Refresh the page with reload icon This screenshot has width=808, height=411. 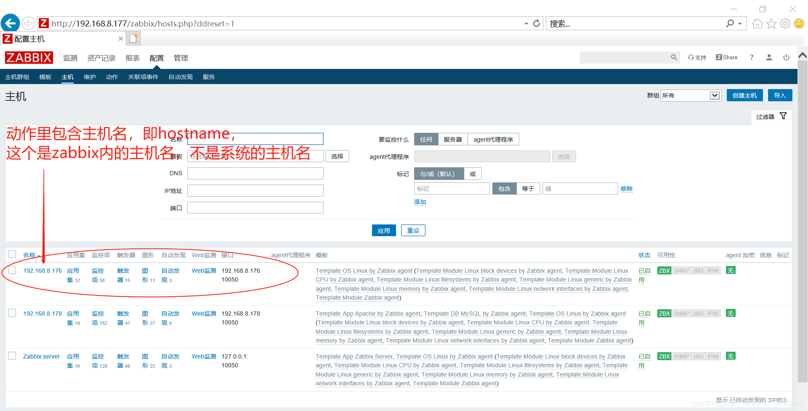[537, 24]
